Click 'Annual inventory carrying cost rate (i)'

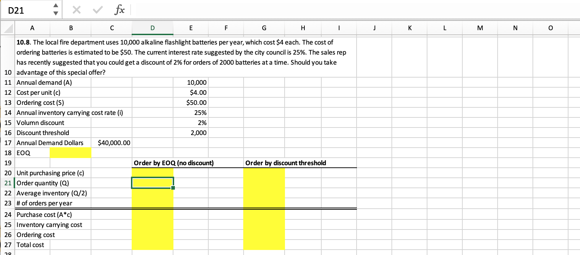[70, 113]
